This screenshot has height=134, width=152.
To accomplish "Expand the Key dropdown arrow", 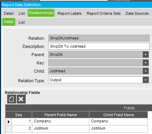I will 145,63.
